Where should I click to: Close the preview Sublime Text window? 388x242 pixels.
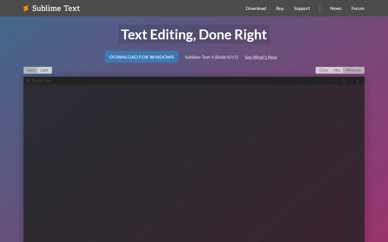tap(358, 81)
